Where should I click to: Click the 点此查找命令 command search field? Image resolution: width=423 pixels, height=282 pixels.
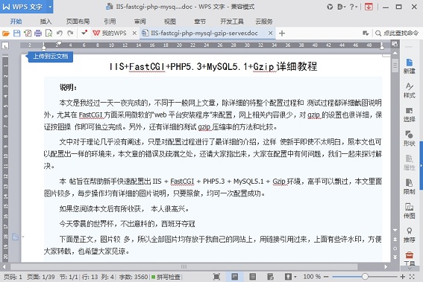(401, 33)
